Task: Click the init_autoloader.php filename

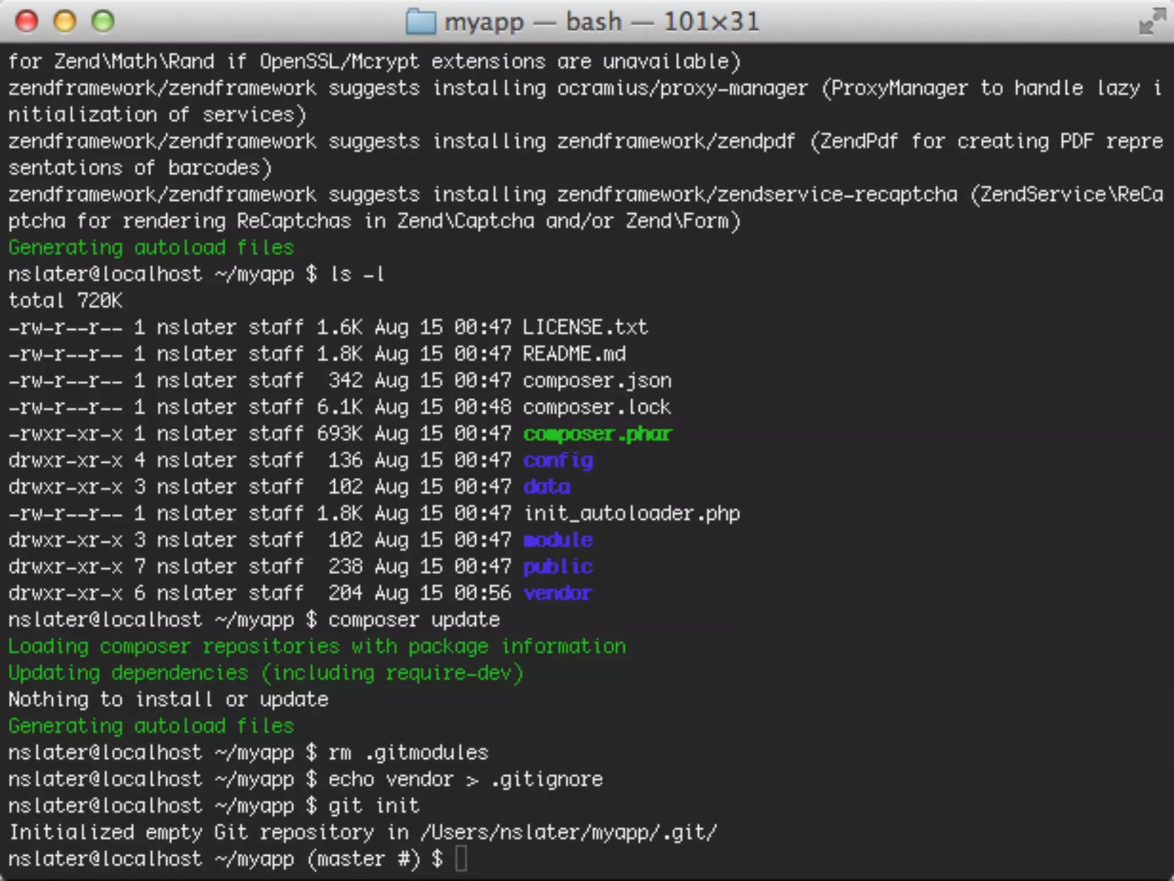Action: tap(631, 513)
